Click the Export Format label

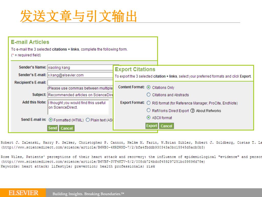[132, 103]
